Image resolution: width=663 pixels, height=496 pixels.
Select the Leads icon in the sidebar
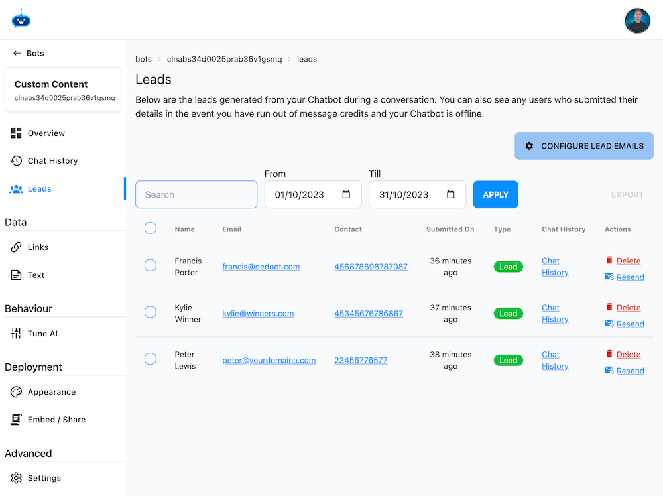(16, 189)
